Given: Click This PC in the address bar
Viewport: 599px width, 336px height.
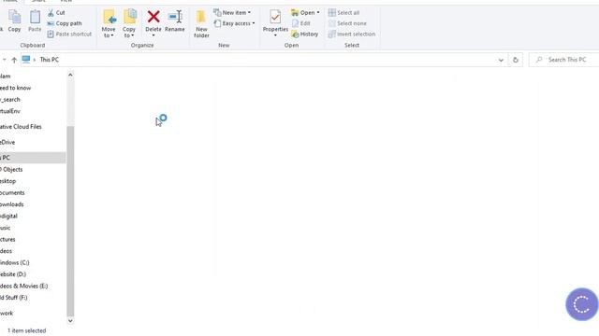Looking at the screenshot, I should [x=50, y=60].
